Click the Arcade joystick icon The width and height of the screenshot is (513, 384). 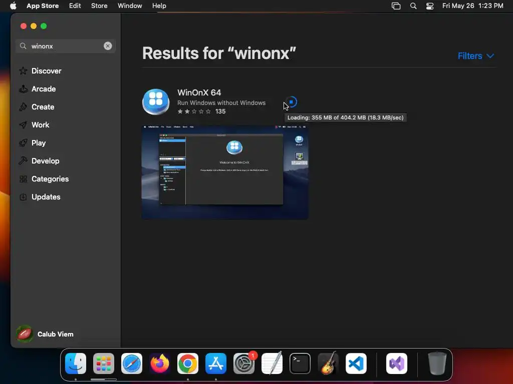tap(23, 89)
